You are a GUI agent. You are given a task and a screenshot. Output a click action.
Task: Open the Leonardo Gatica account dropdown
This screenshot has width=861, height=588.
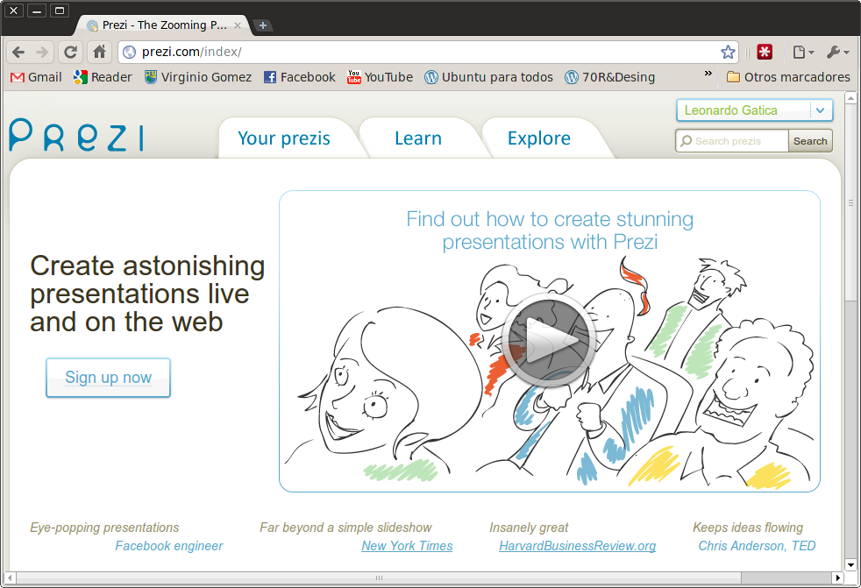(x=755, y=110)
